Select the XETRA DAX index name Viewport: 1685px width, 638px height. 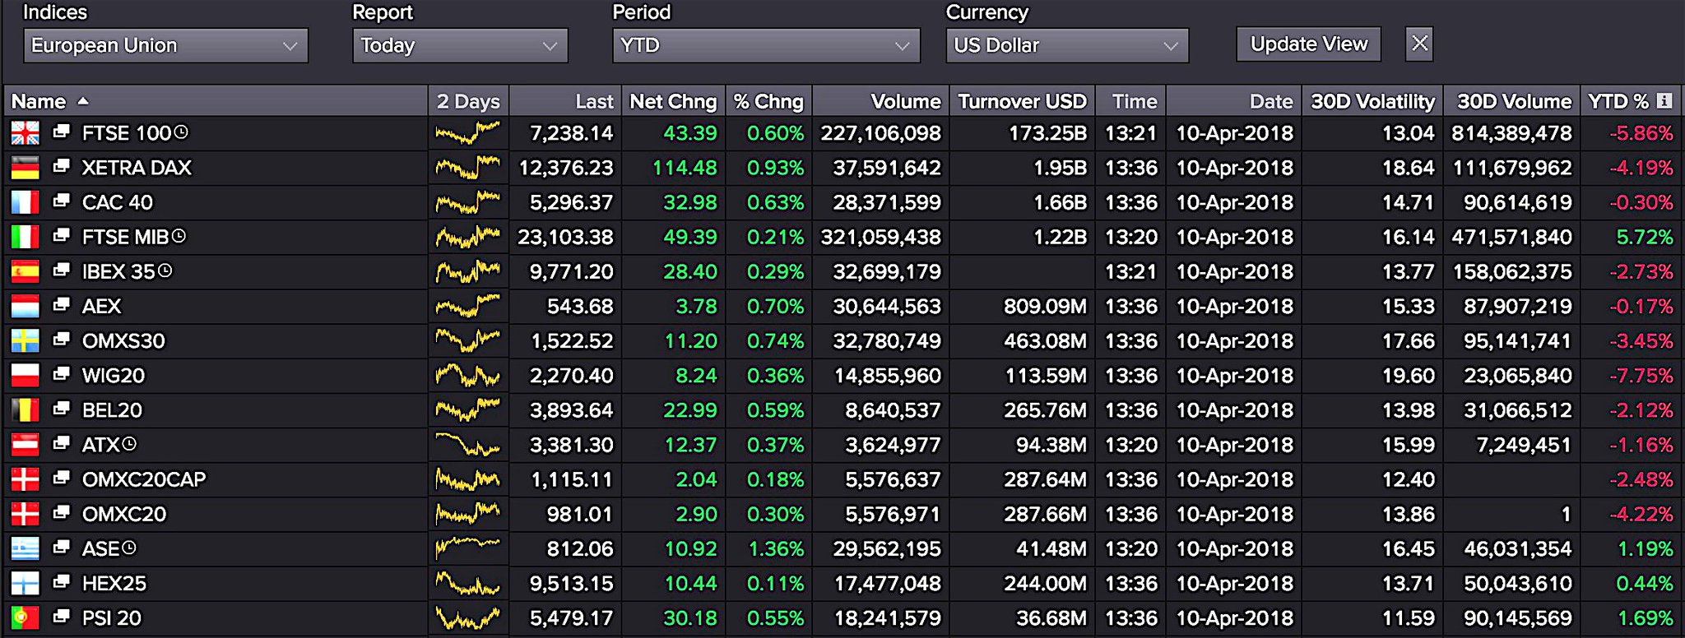point(137,168)
